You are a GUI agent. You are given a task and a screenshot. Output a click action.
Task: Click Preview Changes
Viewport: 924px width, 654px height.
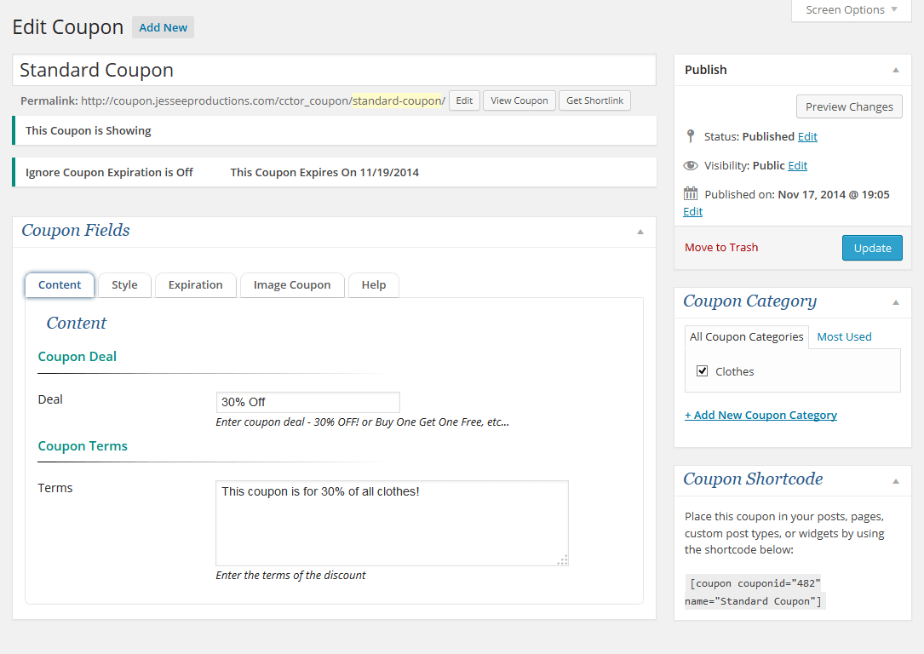pos(848,106)
